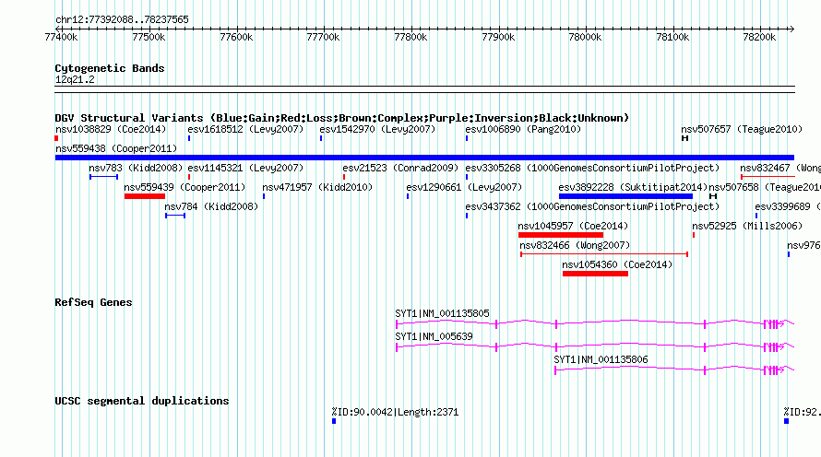Viewport: 821px width, 457px height.
Task: Click the RefSeq Genes track title
Action: pyautogui.click(x=93, y=302)
